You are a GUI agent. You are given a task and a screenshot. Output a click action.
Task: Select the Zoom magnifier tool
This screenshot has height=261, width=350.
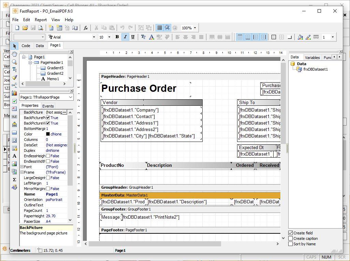(15, 62)
